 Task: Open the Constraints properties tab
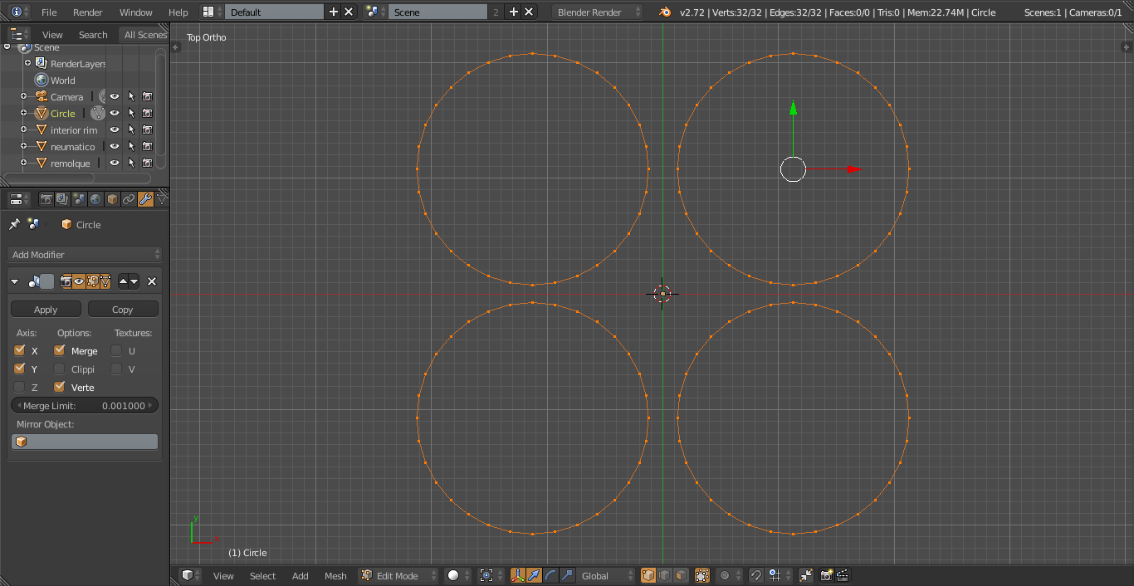(129, 199)
